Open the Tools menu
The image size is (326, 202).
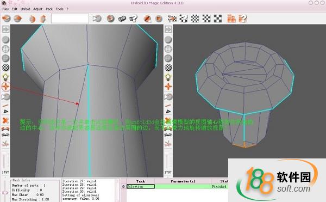click(x=59, y=9)
